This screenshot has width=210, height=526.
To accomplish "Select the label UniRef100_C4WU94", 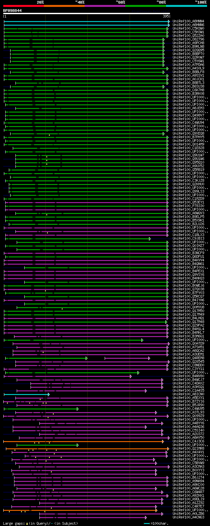I will pos(188,122).
